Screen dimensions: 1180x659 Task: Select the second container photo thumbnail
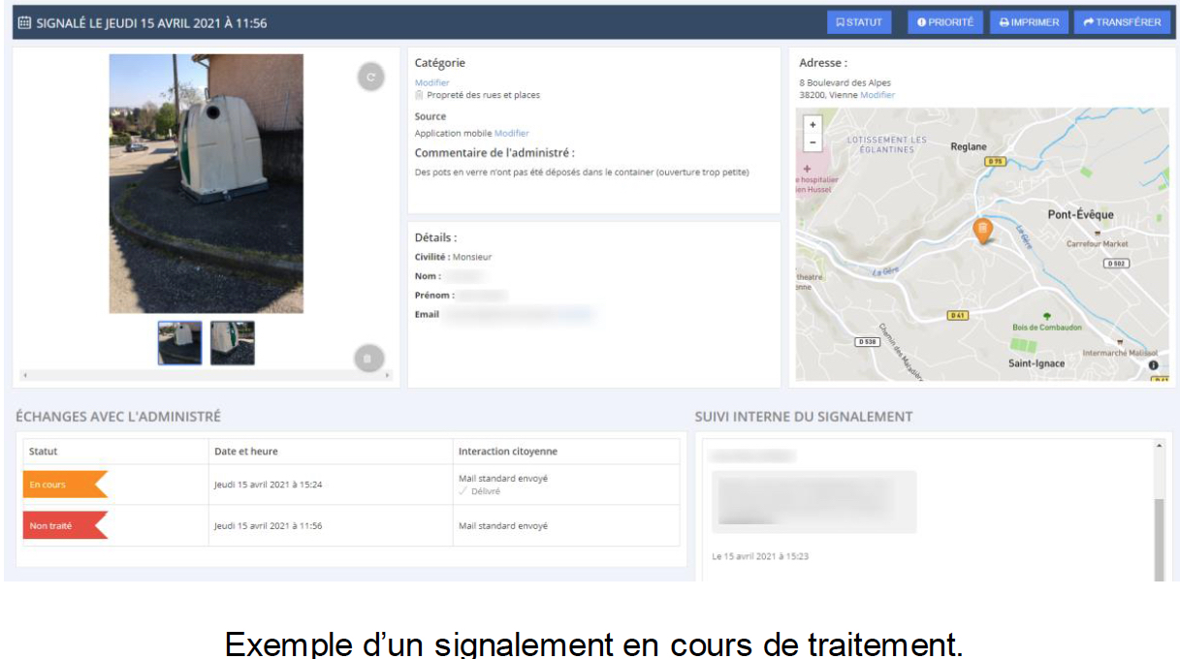(x=233, y=343)
